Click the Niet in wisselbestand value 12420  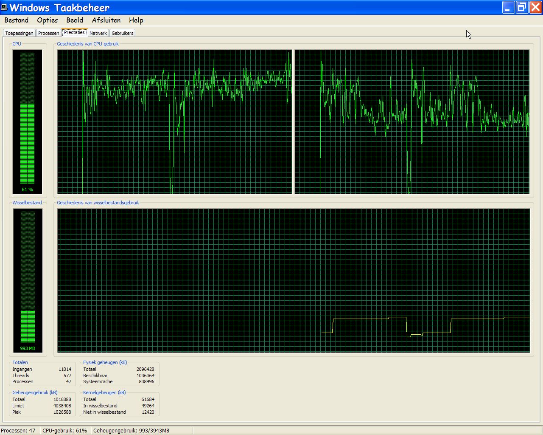148,412
